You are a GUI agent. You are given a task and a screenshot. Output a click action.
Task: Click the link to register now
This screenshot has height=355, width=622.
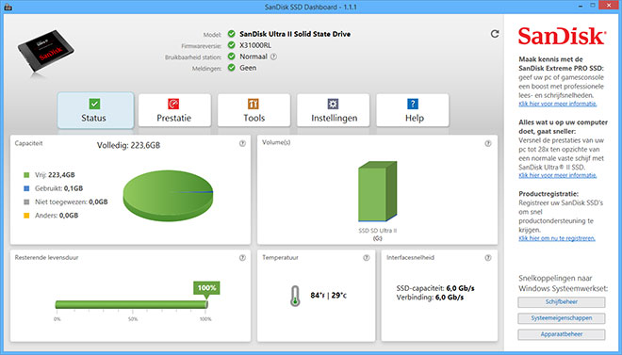[x=557, y=238]
